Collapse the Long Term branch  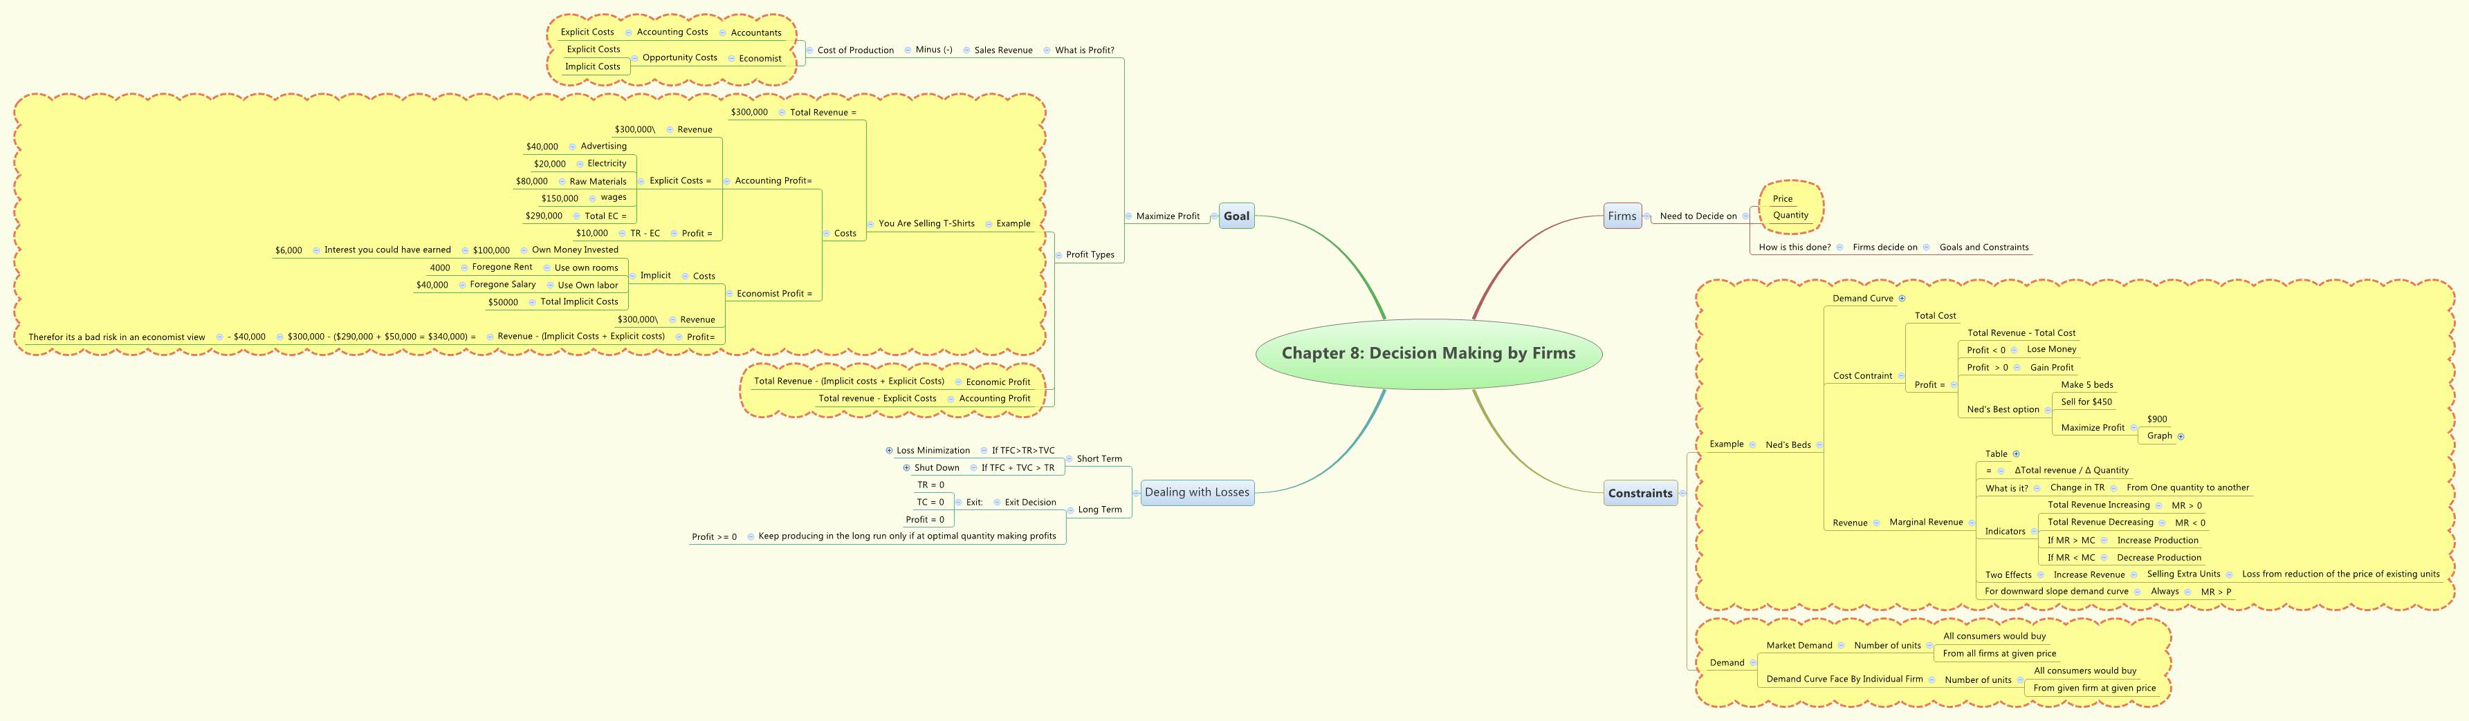coord(1071,510)
